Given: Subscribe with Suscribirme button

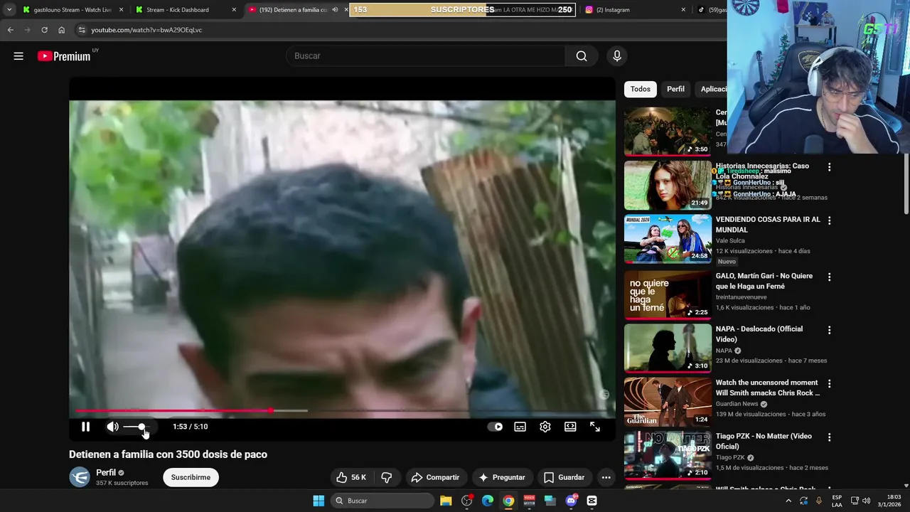Looking at the screenshot, I should tap(191, 477).
